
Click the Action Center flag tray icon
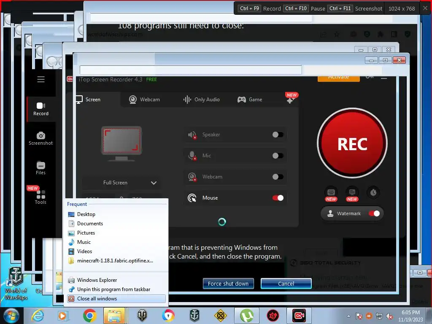point(359,316)
